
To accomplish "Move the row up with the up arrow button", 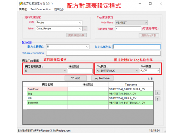I will click(x=158, y=99).
